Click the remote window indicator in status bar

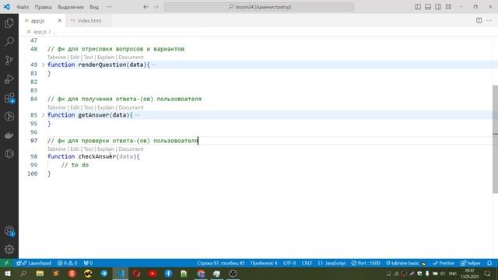point(6,263)
